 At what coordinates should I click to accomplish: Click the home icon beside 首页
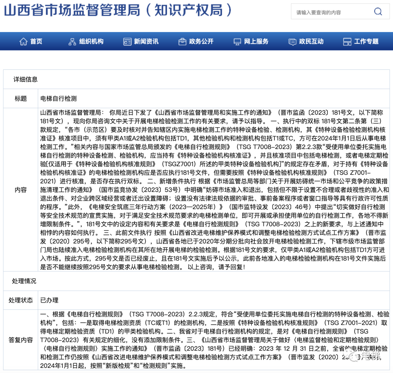(x=23, y=41)
